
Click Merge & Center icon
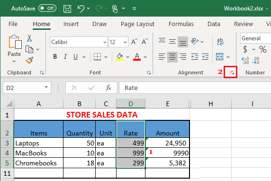(x=220, y=57)
